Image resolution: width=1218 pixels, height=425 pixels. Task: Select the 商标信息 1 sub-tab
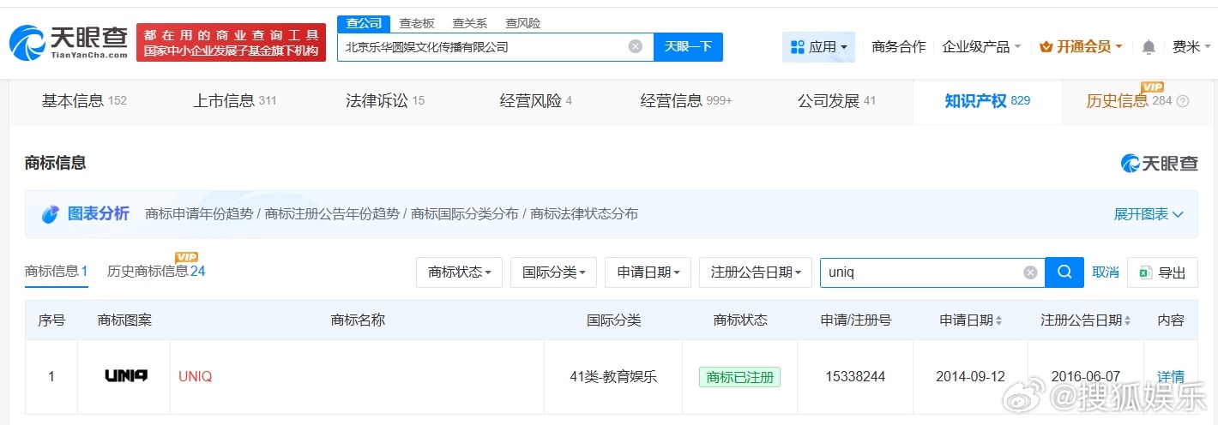pyautogui.click(x=57, y=272)
